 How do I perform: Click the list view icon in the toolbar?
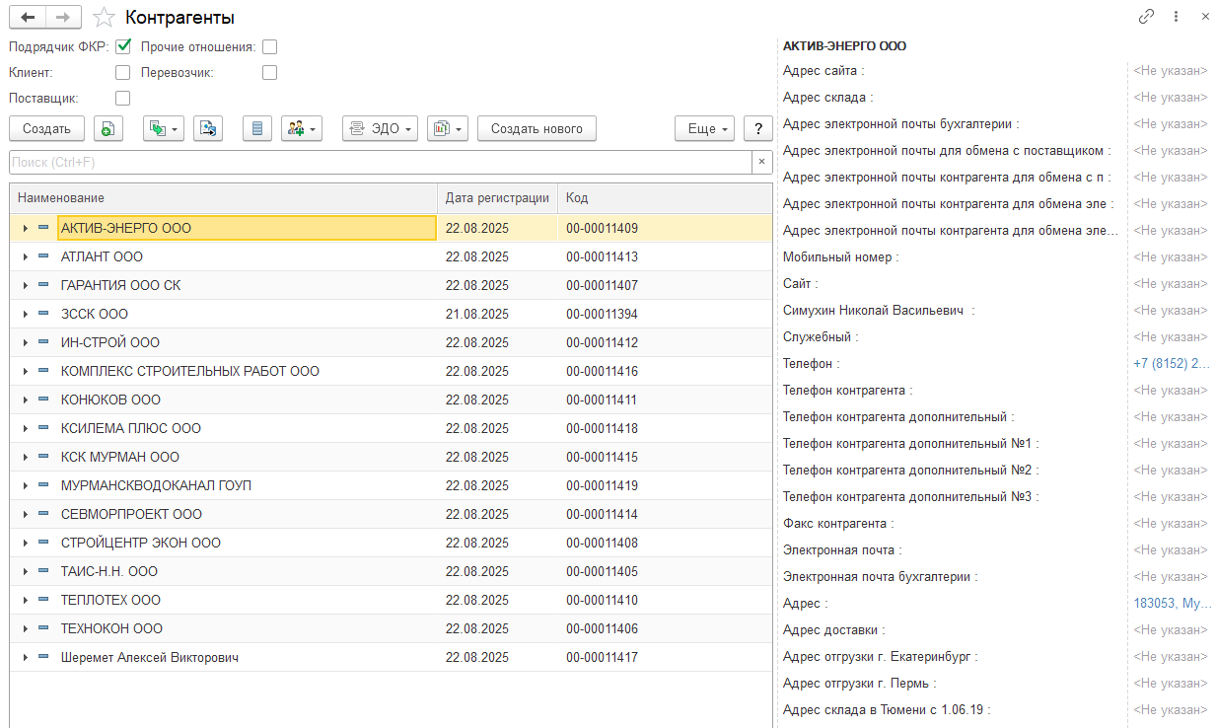[257, 128]
